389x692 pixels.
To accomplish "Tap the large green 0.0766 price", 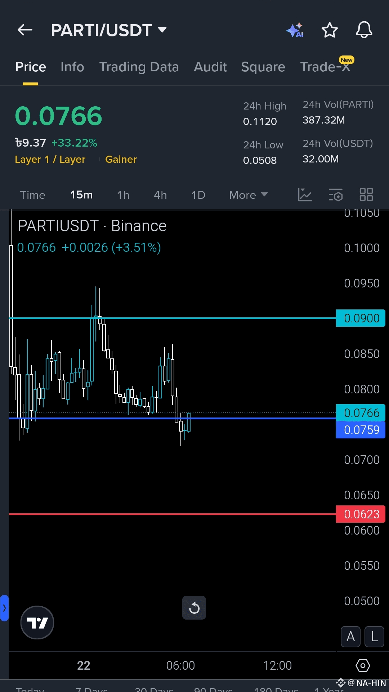I will coord(59,116).
